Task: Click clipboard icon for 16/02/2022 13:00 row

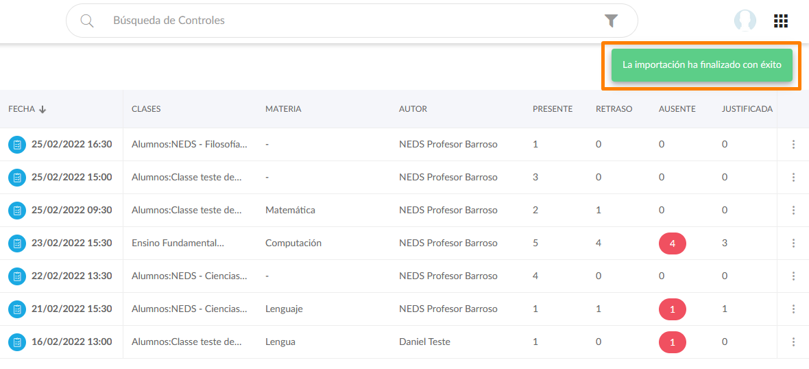Action: pyautogui.click(x=17, y=342)
